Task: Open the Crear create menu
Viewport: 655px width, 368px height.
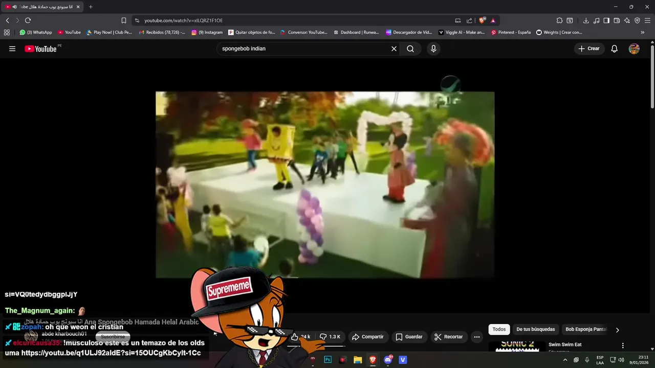Action: 589,49
